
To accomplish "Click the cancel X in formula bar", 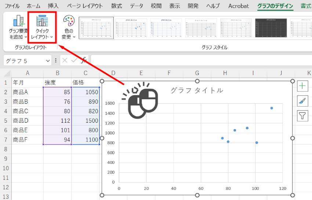I will click(65, 60).
